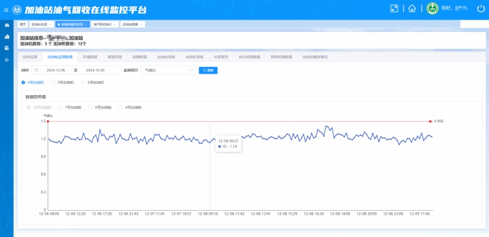This screenshot has width=489, height=237.
Task: Log out with the power icon
Action: pyautogui.click(x=481, y=8)
